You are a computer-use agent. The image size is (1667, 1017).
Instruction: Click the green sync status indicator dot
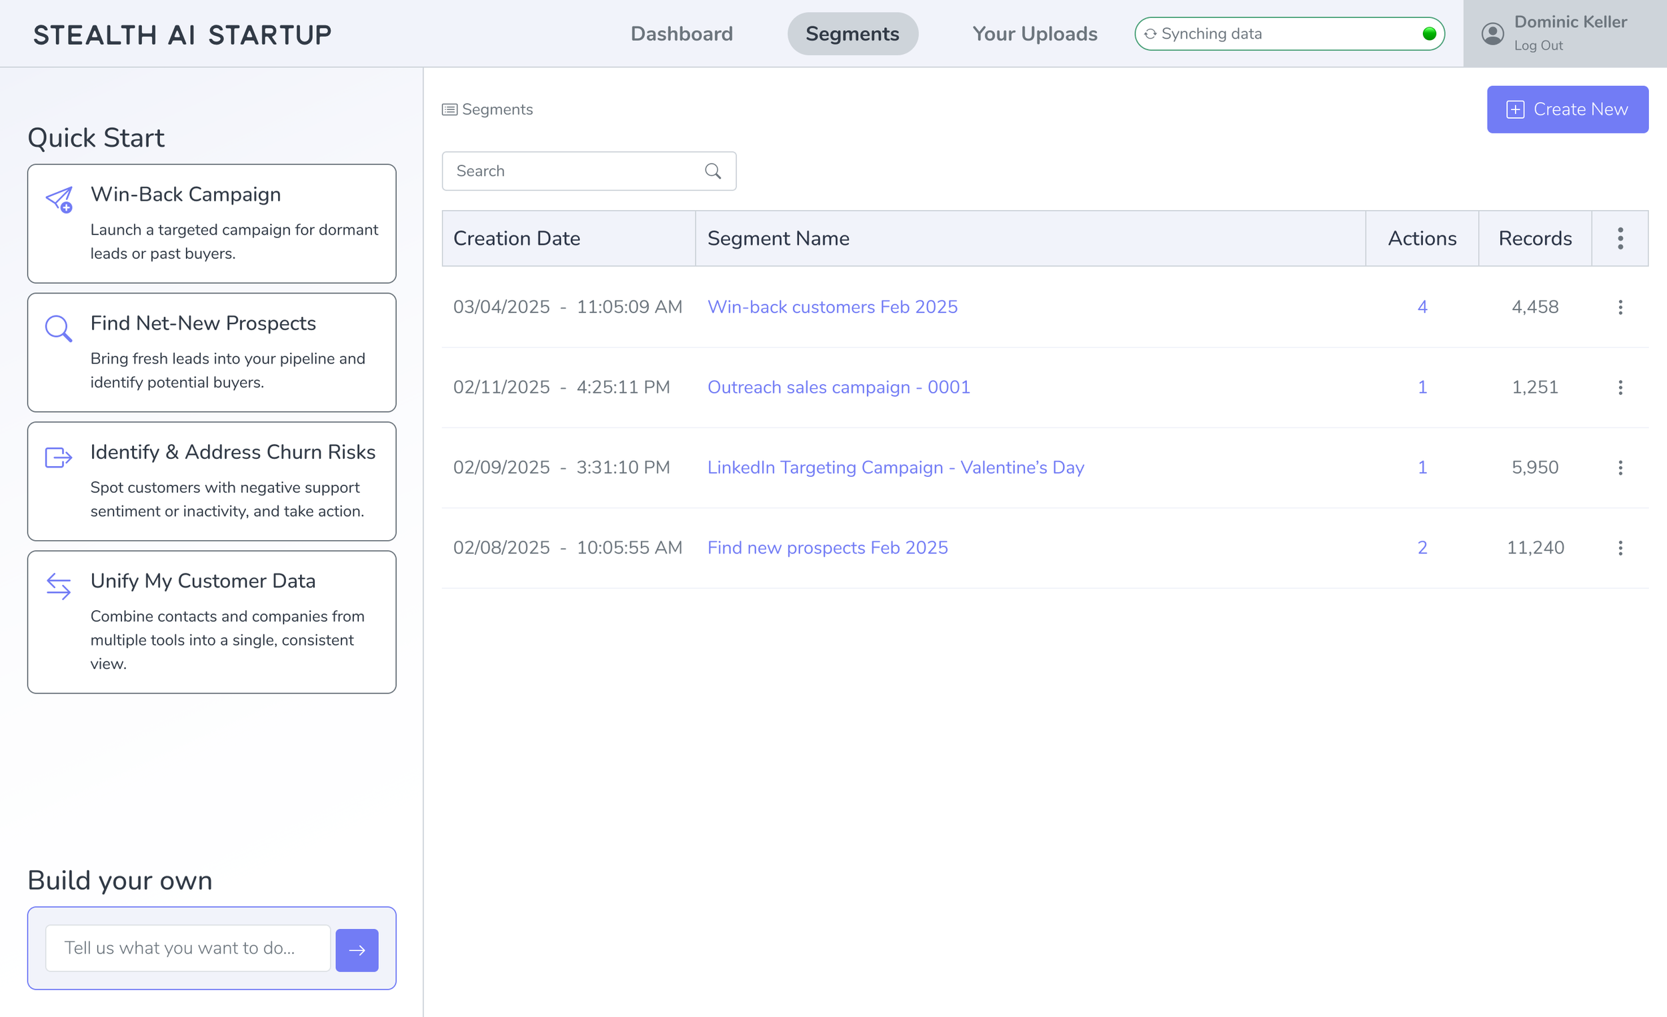pyautogui.click(x=1429, y=34)
